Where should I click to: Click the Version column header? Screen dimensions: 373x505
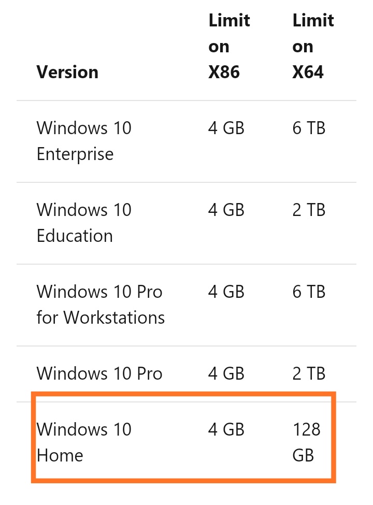[x=67, y=72]
